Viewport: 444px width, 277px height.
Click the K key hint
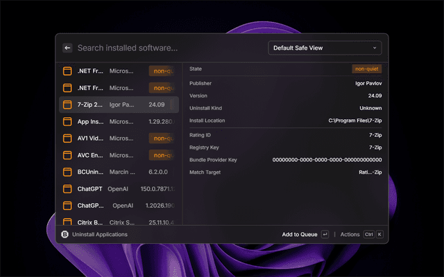click(379, 234)
